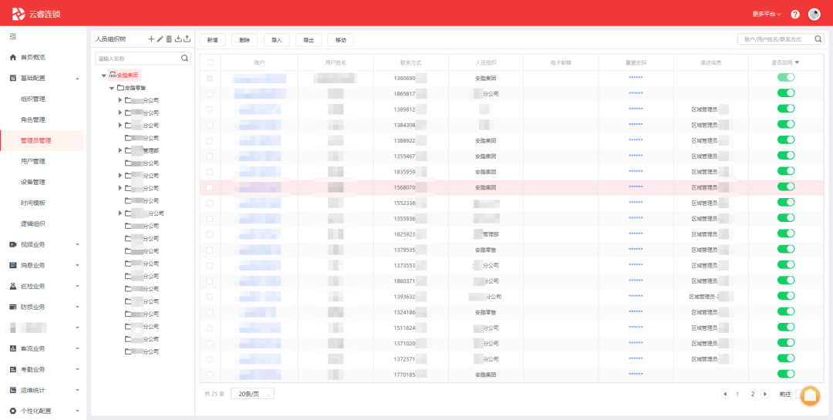Toggle the enable switch in the highlighted pink row
The height and width of the screenshot is (420, 833).
click(786, 186)
